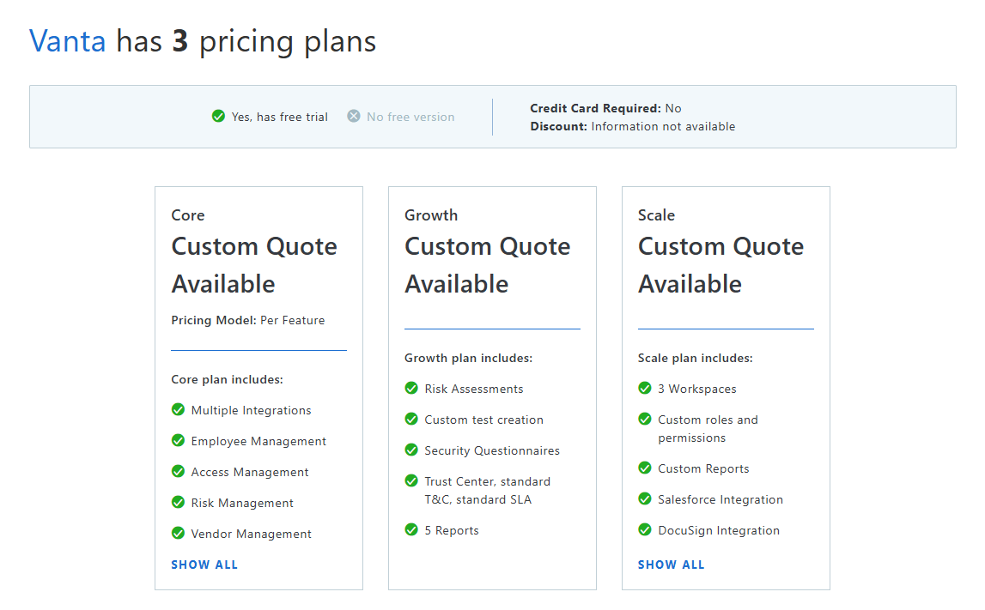The image size is (985, 610).
Task: Click SHOW ALL in the Scale plan card
Action: click(x=672, y=565)
